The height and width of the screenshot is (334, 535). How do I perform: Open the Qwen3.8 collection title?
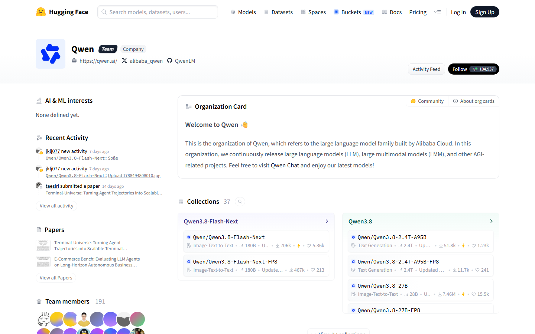360,221
